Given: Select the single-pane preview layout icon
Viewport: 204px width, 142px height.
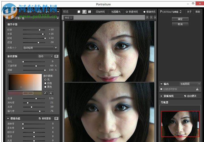Looking at the screenshot, I should 79,12.
